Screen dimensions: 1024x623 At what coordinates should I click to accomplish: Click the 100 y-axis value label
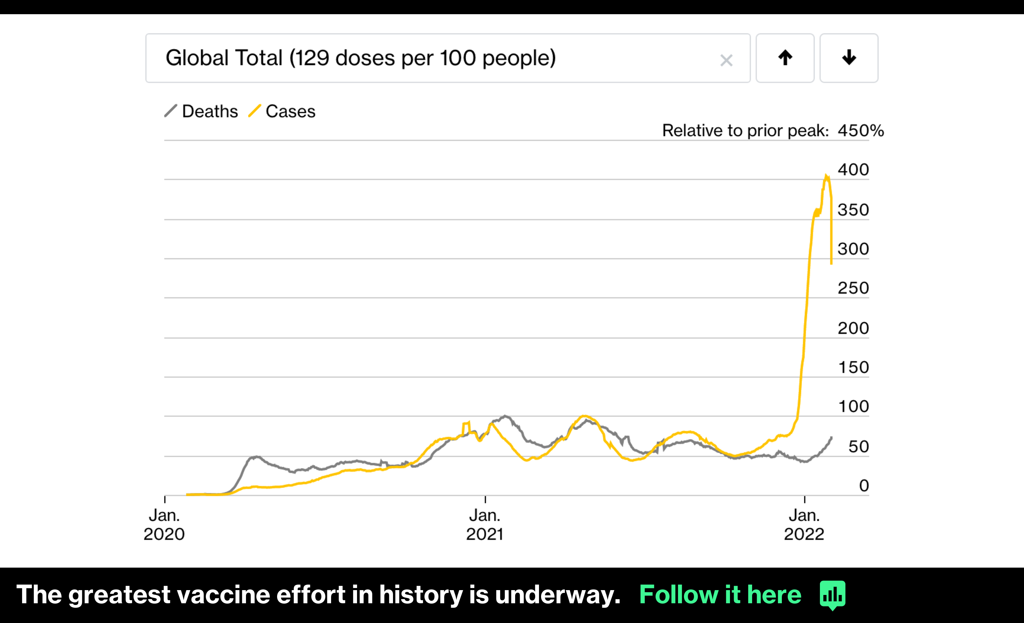853,406
